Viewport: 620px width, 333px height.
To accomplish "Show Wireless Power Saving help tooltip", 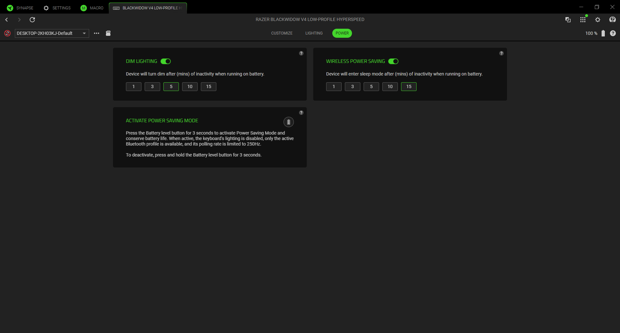I will [x=501, y=53].
